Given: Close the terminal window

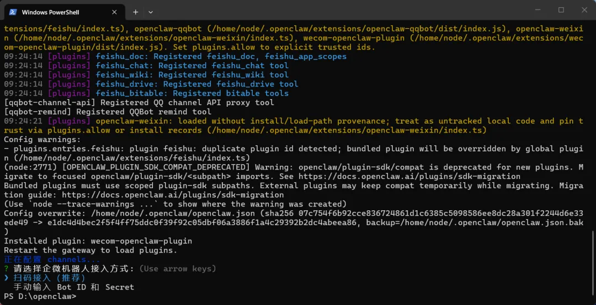Looking at the screenshot, I should pos(583,10).
